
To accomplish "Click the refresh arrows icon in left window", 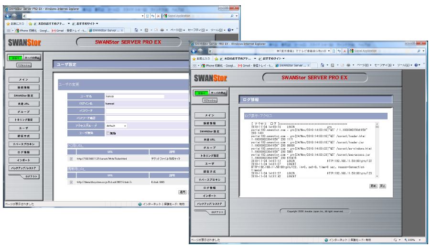I will click(153, 16).
